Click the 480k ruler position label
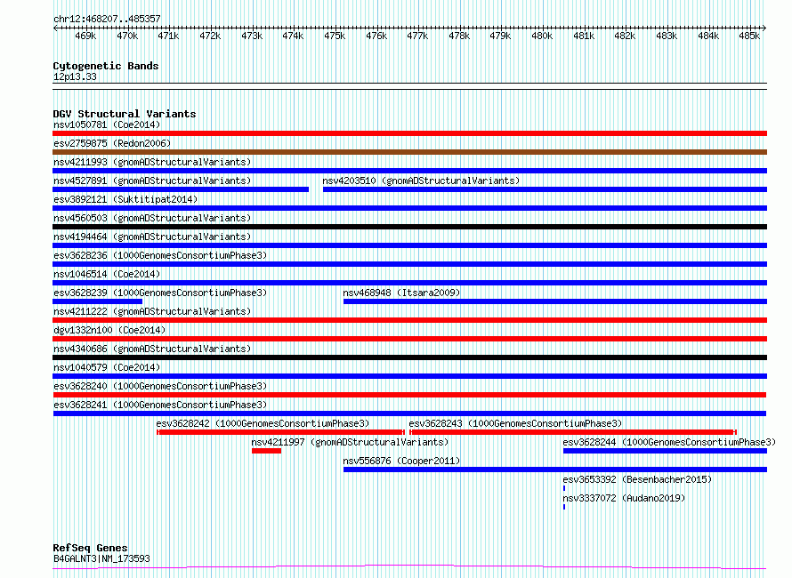Screen dimensions: 792x578 542,36
